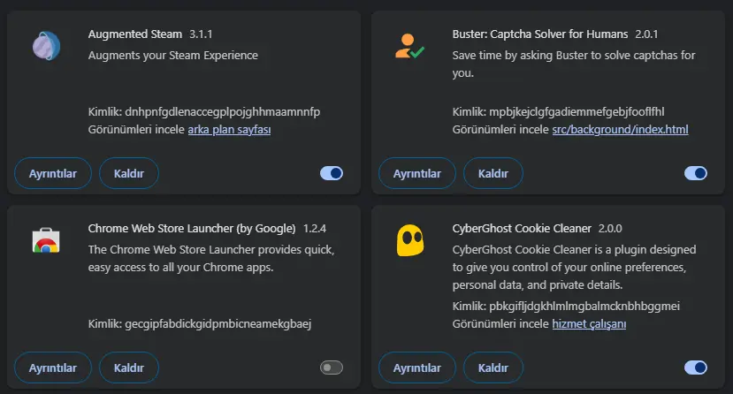Screen dimensions: 733x394
Task: Click 'Augments your Steam Experience' description
Action: (173, 55)
